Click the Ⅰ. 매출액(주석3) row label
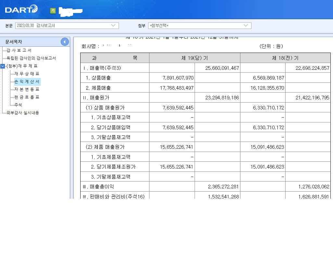This screenshot has height=276, width=333. tap(102, 68)
